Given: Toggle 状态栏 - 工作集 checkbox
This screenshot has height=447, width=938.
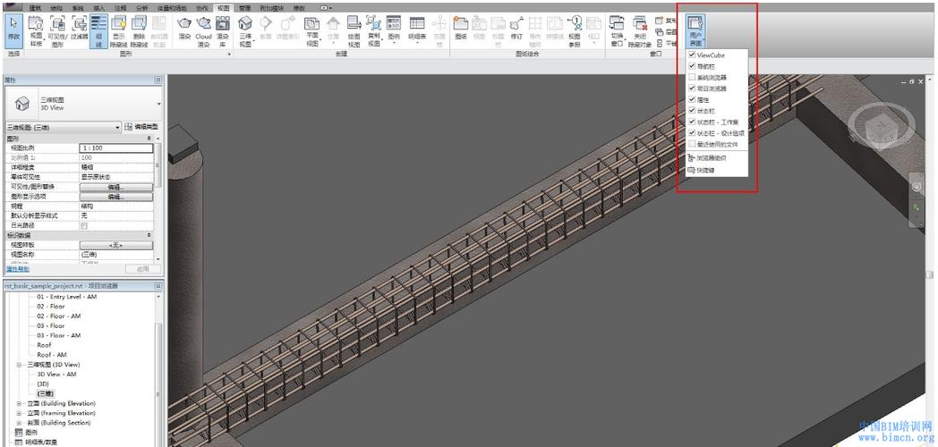Looking at the screenshot, I should pos(692,122).
